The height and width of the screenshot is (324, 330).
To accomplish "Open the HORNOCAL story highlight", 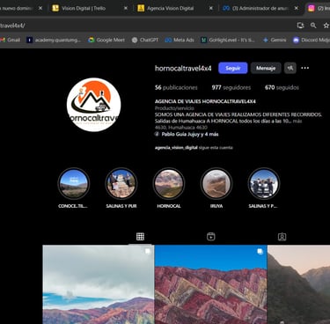I will point(169,188).
